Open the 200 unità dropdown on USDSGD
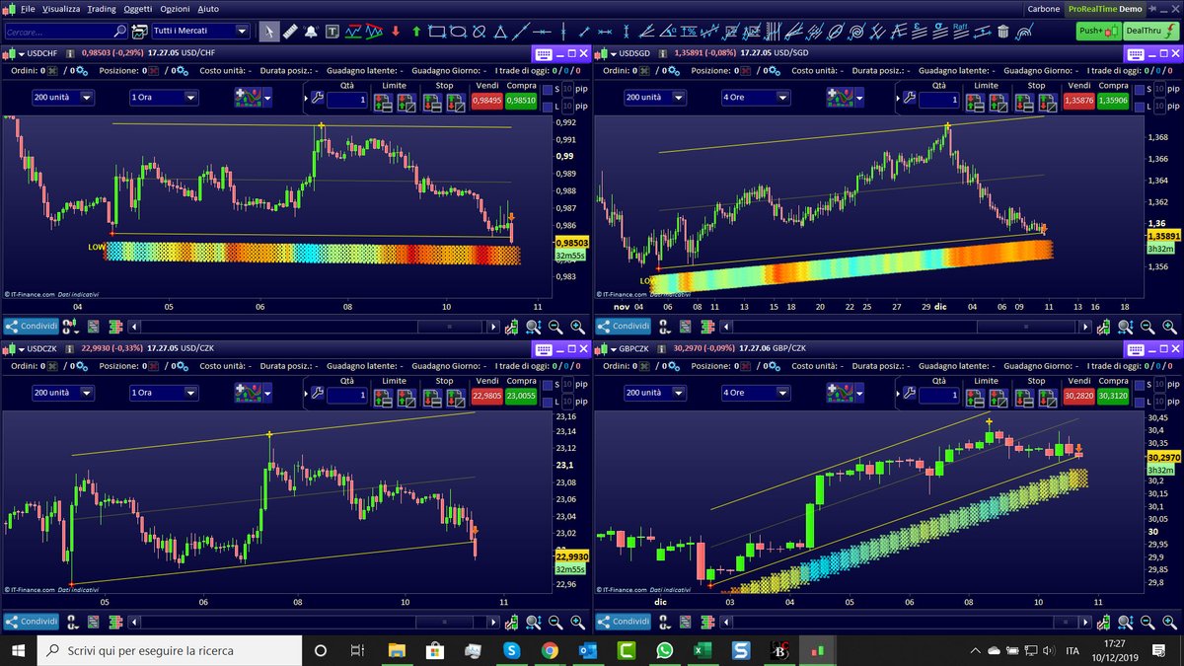Screen dimensions: 1184x666 (655, 98)
